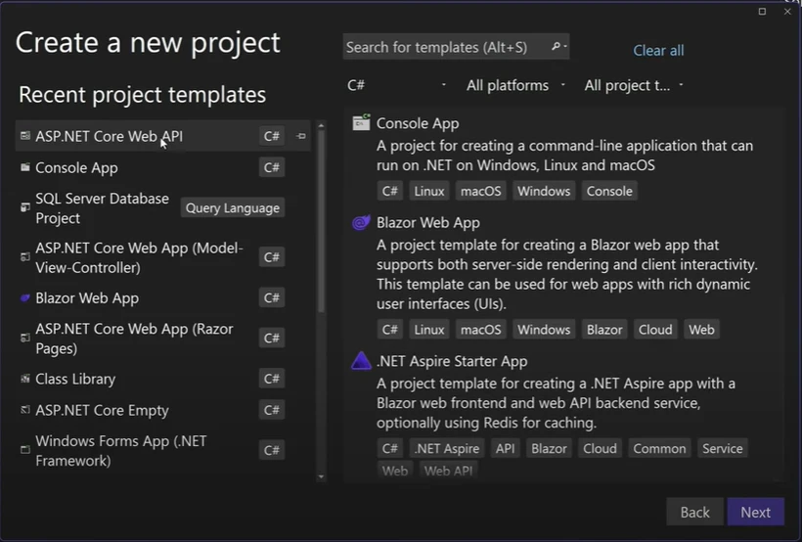Screen dimensions: 802x542
Task: Open the All platforms filter dropdown
Action: [515, 85]
